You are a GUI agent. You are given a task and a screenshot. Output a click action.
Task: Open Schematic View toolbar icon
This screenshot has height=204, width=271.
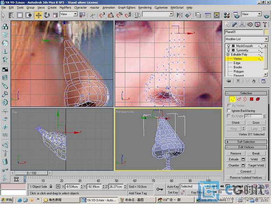click(x=216, y=15)
